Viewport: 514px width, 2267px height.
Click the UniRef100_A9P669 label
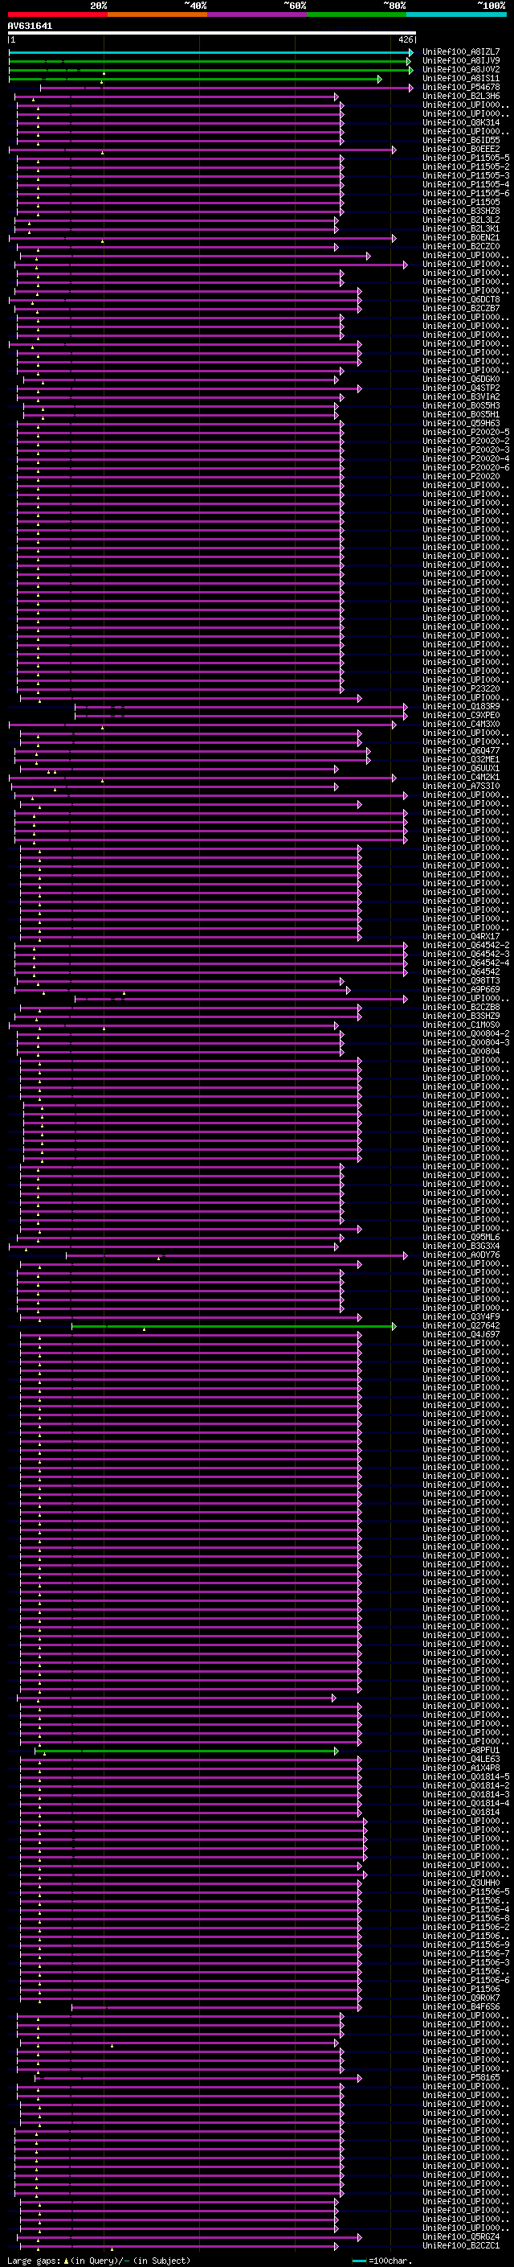coord(461,989)
